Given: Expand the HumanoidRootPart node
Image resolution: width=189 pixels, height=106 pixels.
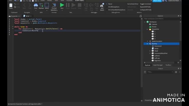Looking at the screenshot, I should click(x=150, y=53).
